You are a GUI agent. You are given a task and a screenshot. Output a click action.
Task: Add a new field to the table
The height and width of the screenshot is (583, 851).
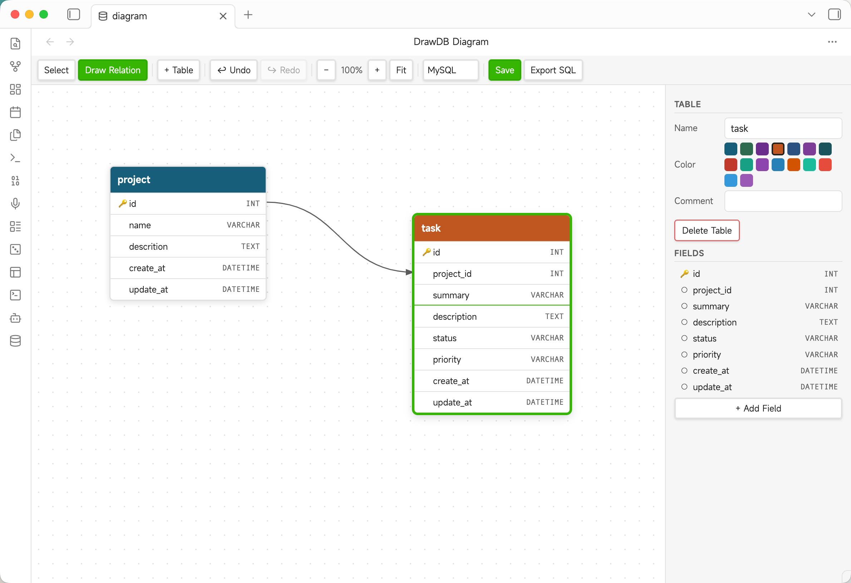(x=758, y=408)
